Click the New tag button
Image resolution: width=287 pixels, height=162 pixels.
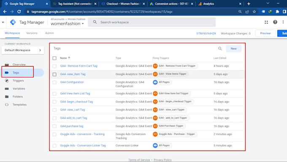coord(233,49)
